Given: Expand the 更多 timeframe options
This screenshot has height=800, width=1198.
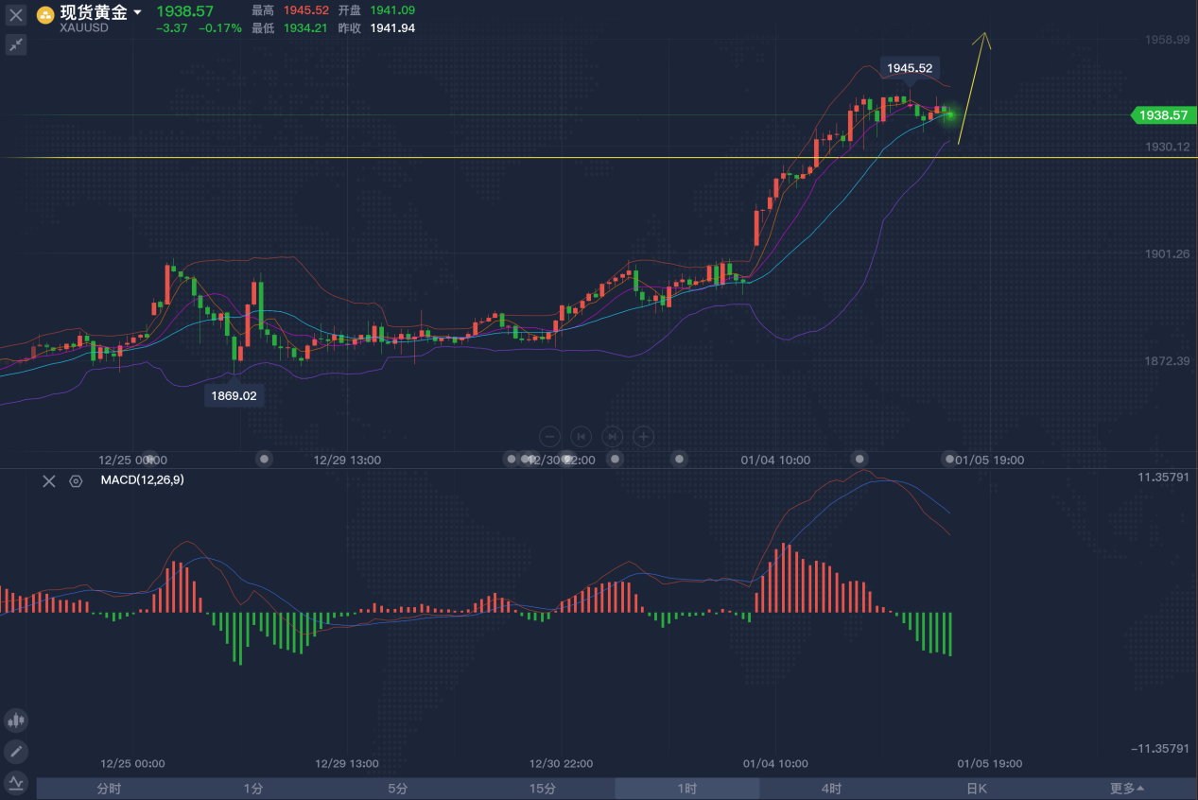Looking at the screenshot, I should point(1126,789).
